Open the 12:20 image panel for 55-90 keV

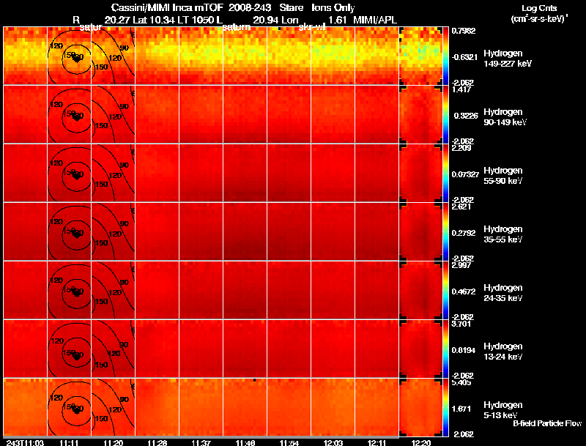pyautogui.click(x=420, y=174)
